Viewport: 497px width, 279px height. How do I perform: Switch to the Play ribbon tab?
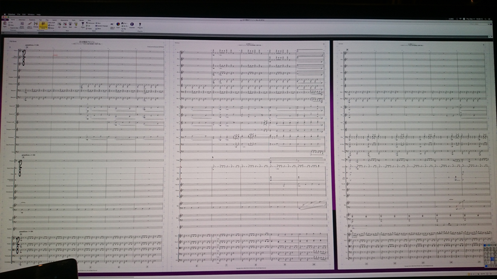tap(47, 19)
